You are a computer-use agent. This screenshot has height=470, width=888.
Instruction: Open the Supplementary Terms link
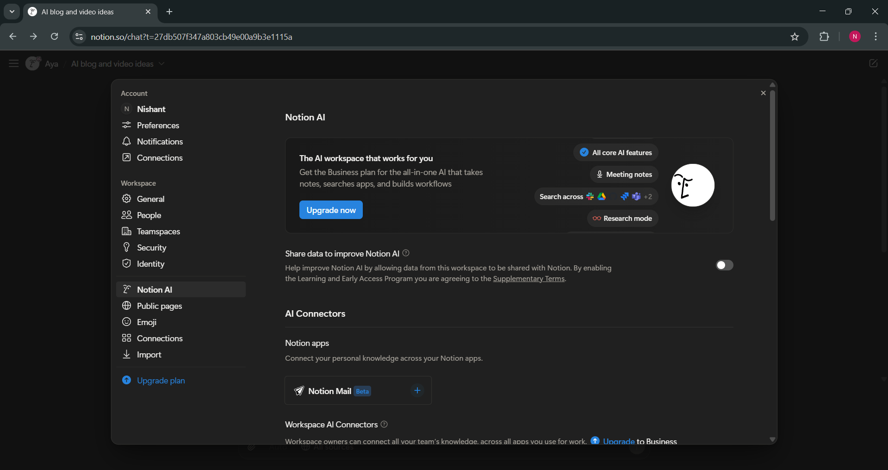coord(529,279)
